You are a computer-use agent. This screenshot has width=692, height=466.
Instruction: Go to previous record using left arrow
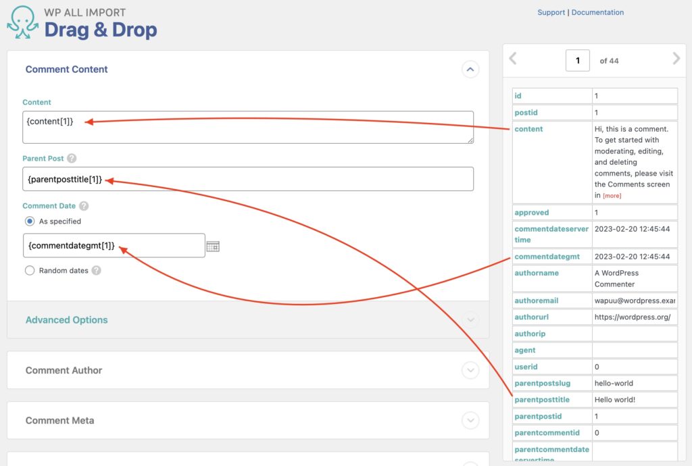514,59
